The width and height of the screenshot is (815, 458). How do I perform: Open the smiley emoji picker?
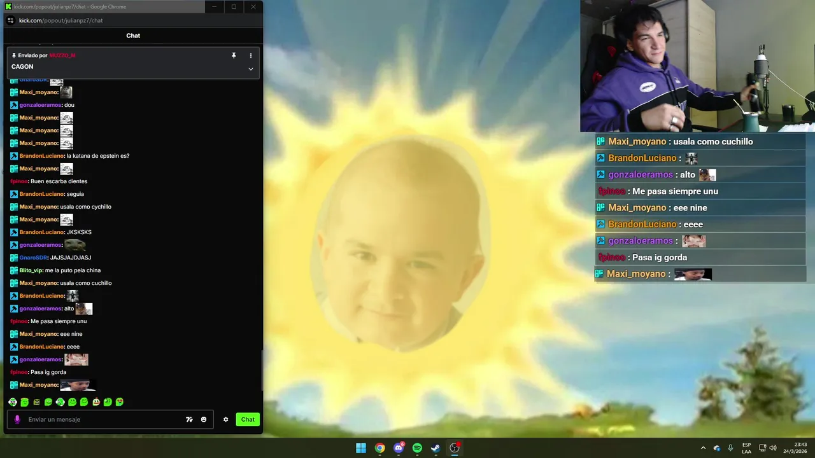(204, 419)
